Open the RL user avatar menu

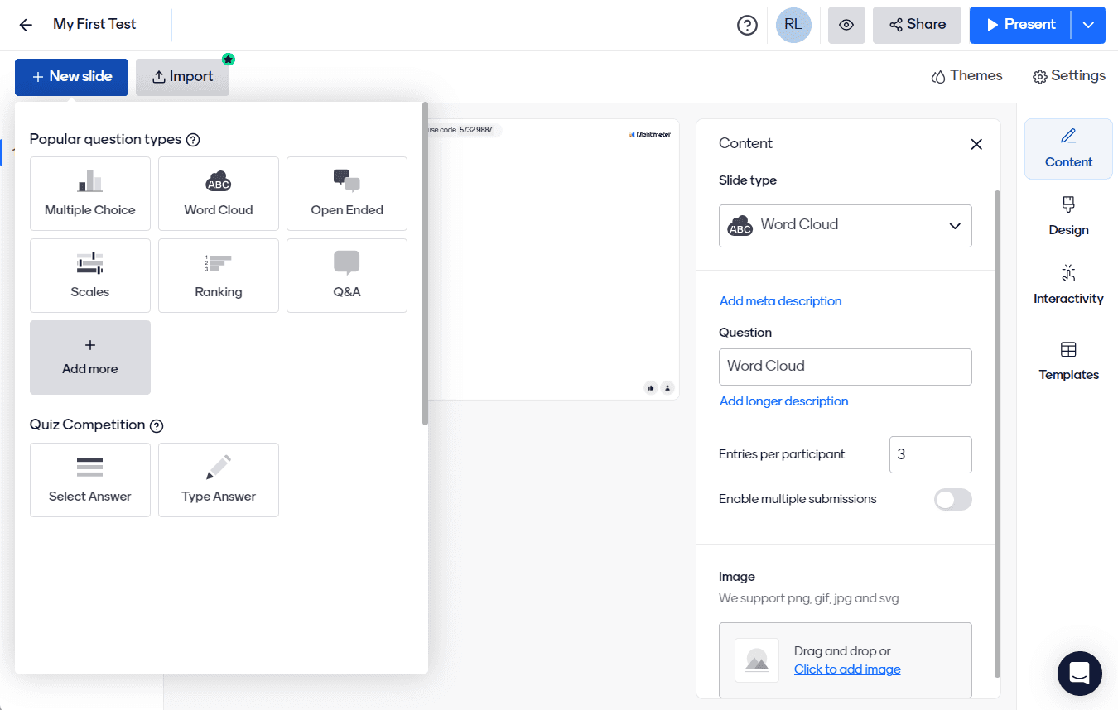pyautogui.click(x=793, y=25)
